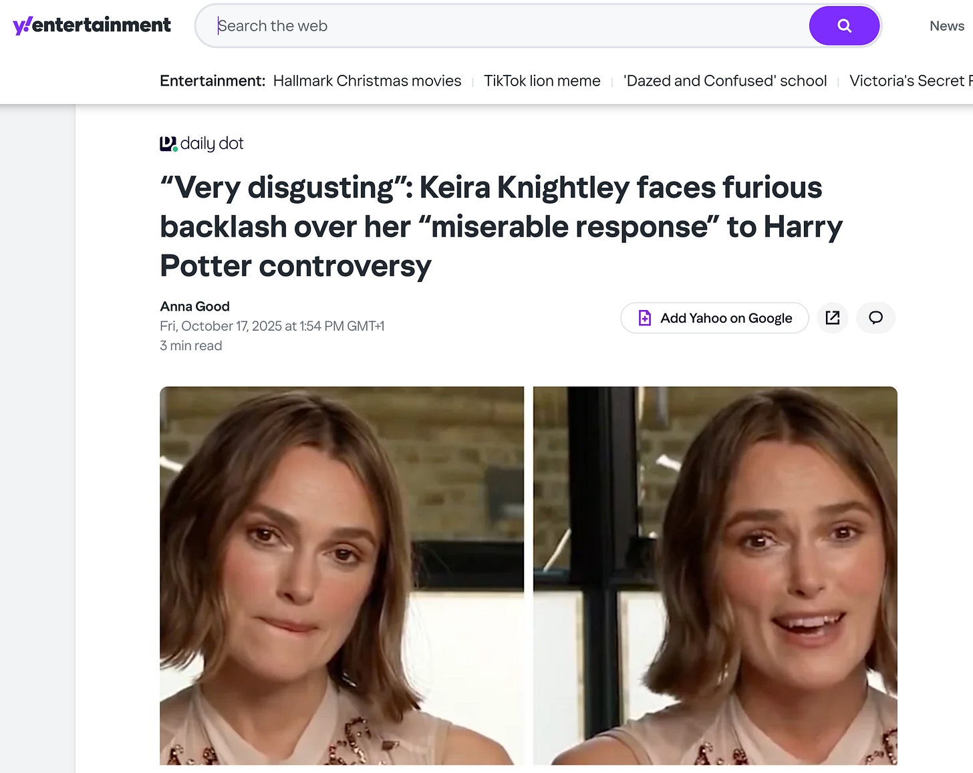Open the Yahoo Entertainment logo homepage
Image resolution: width=973 pixels, height=773 pixels.
click(92, 25)
